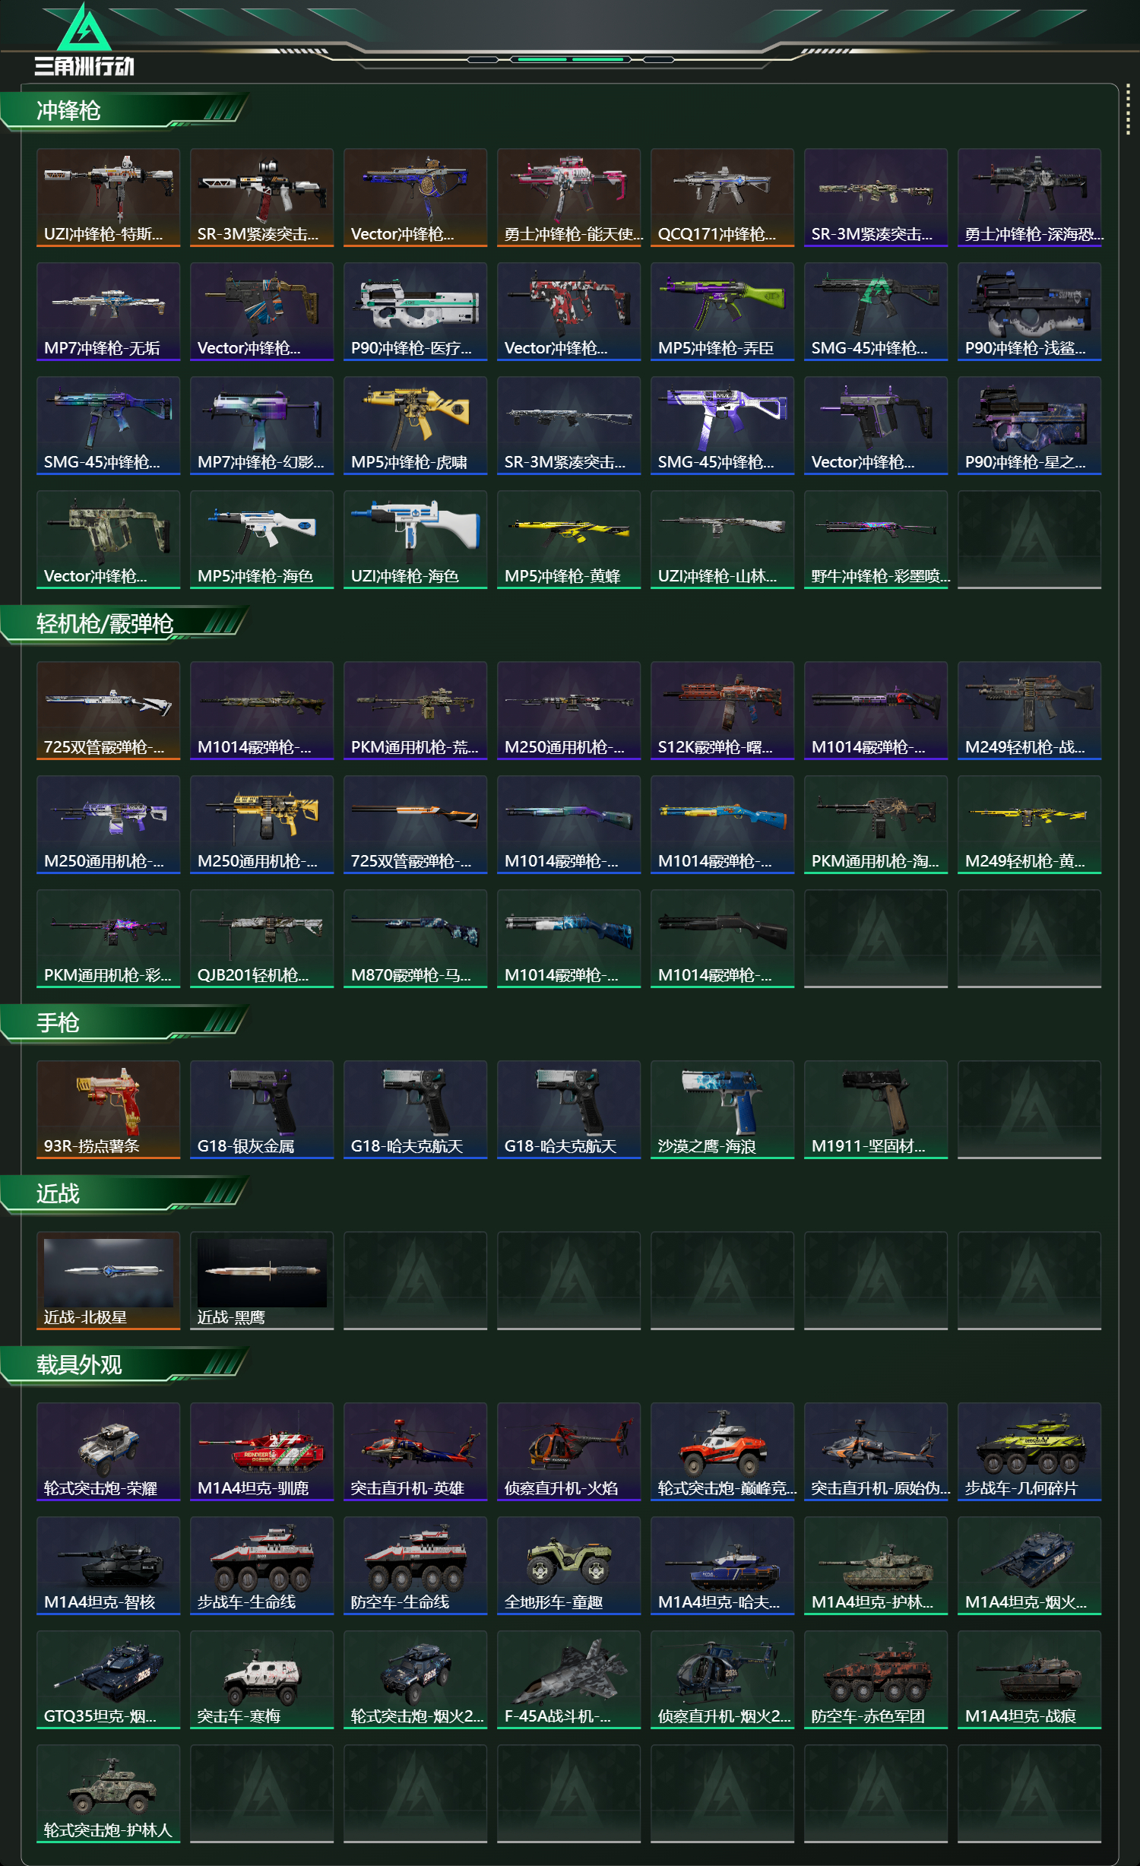Open the MP5冲锋枪-虎啸 skin item
Viewport: 1140px width, 1866px height.
pos(416,426)
